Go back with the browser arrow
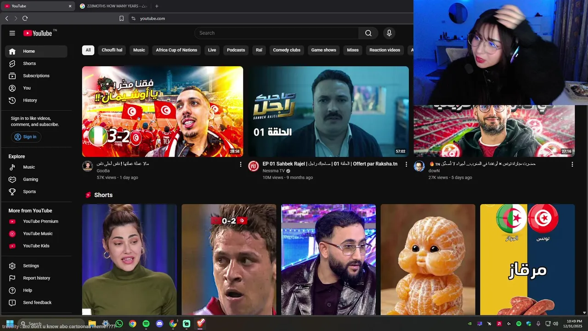588x331 pixels. pyautogui.click(x=6, y=18)
